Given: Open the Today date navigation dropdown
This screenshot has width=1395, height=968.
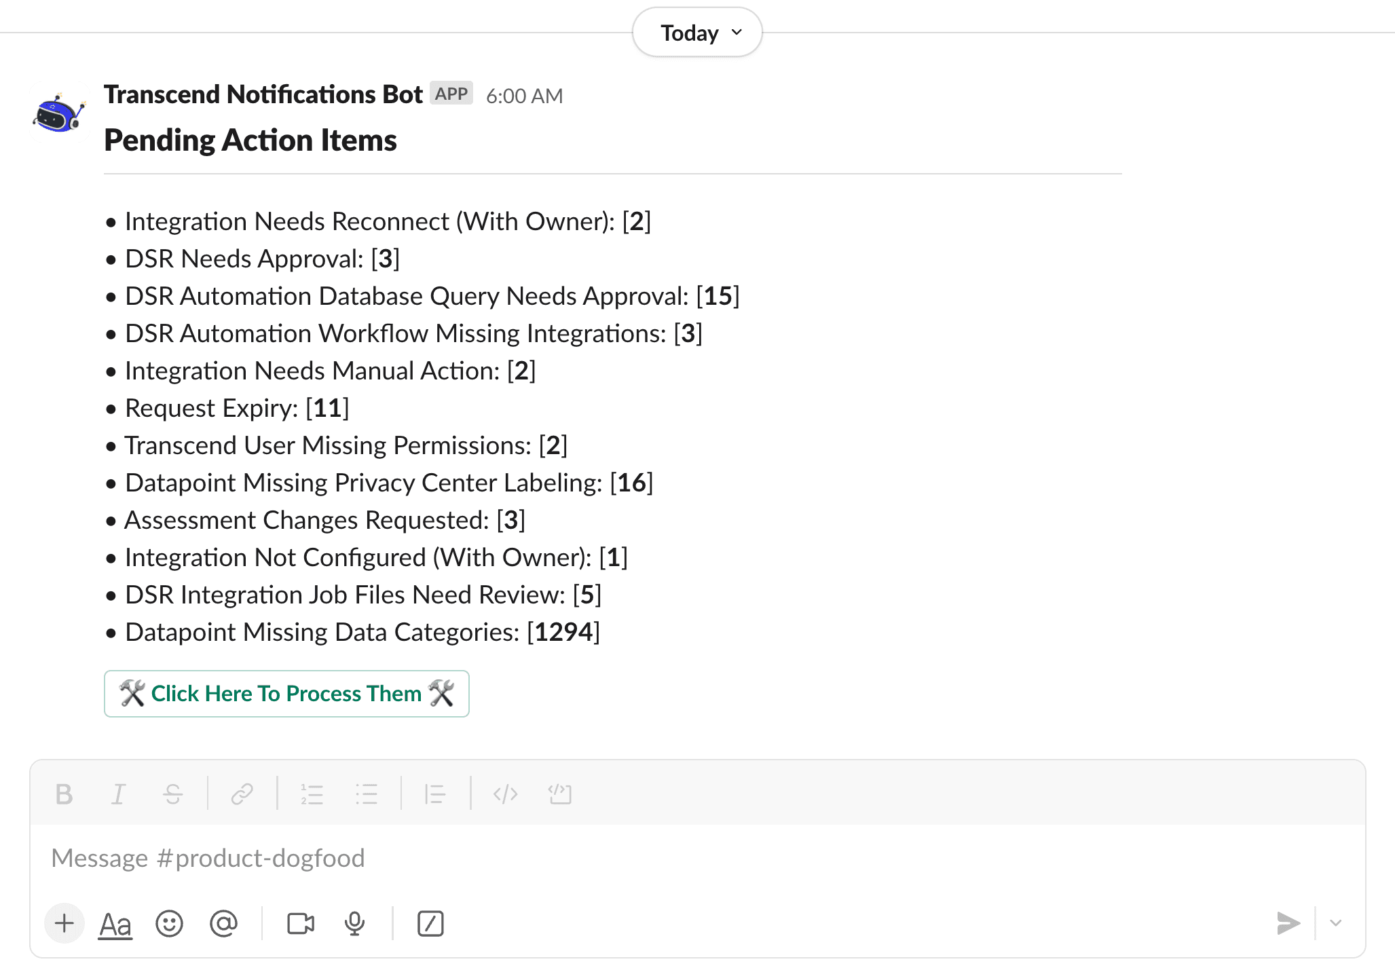Looking at the screenshot, I should point(696,32).
